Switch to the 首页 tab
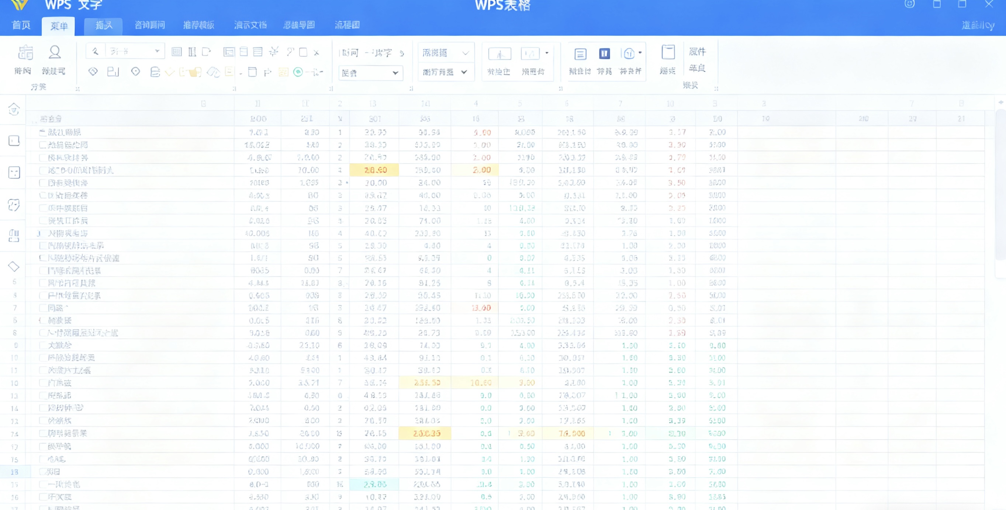The width and height of the screenshot is (1006, 510). [x=20, y=26]
